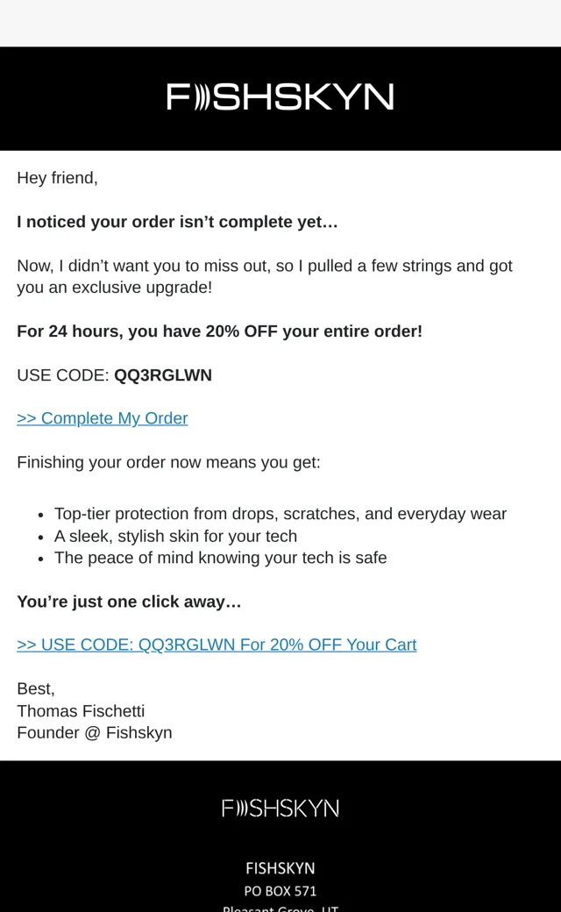Click the 'Founder @ Fishskyn' title line
The width and height of the screenshot is (561, 912).
pos(95,732)
